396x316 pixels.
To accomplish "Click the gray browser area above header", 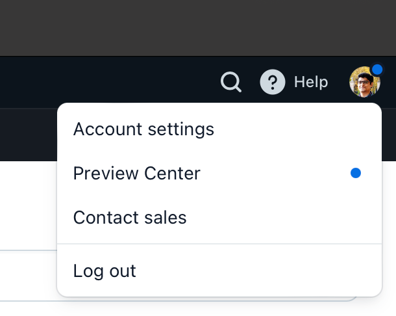I will tap(195, 26).
